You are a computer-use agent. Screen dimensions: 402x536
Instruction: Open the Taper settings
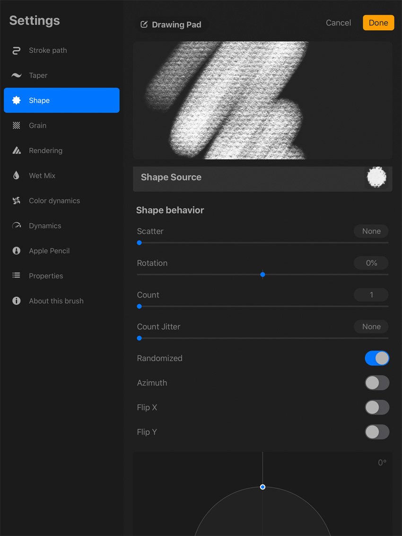coord(38,76)
